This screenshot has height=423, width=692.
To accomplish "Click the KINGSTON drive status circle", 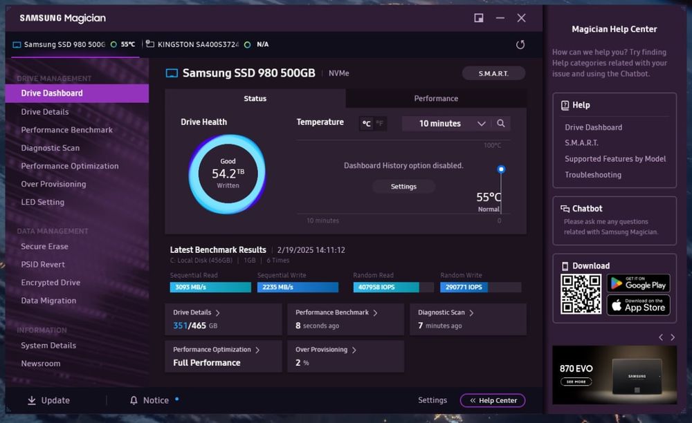I will click(248, 44).
